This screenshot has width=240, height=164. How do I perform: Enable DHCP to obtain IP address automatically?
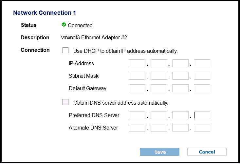click(65, 50)
